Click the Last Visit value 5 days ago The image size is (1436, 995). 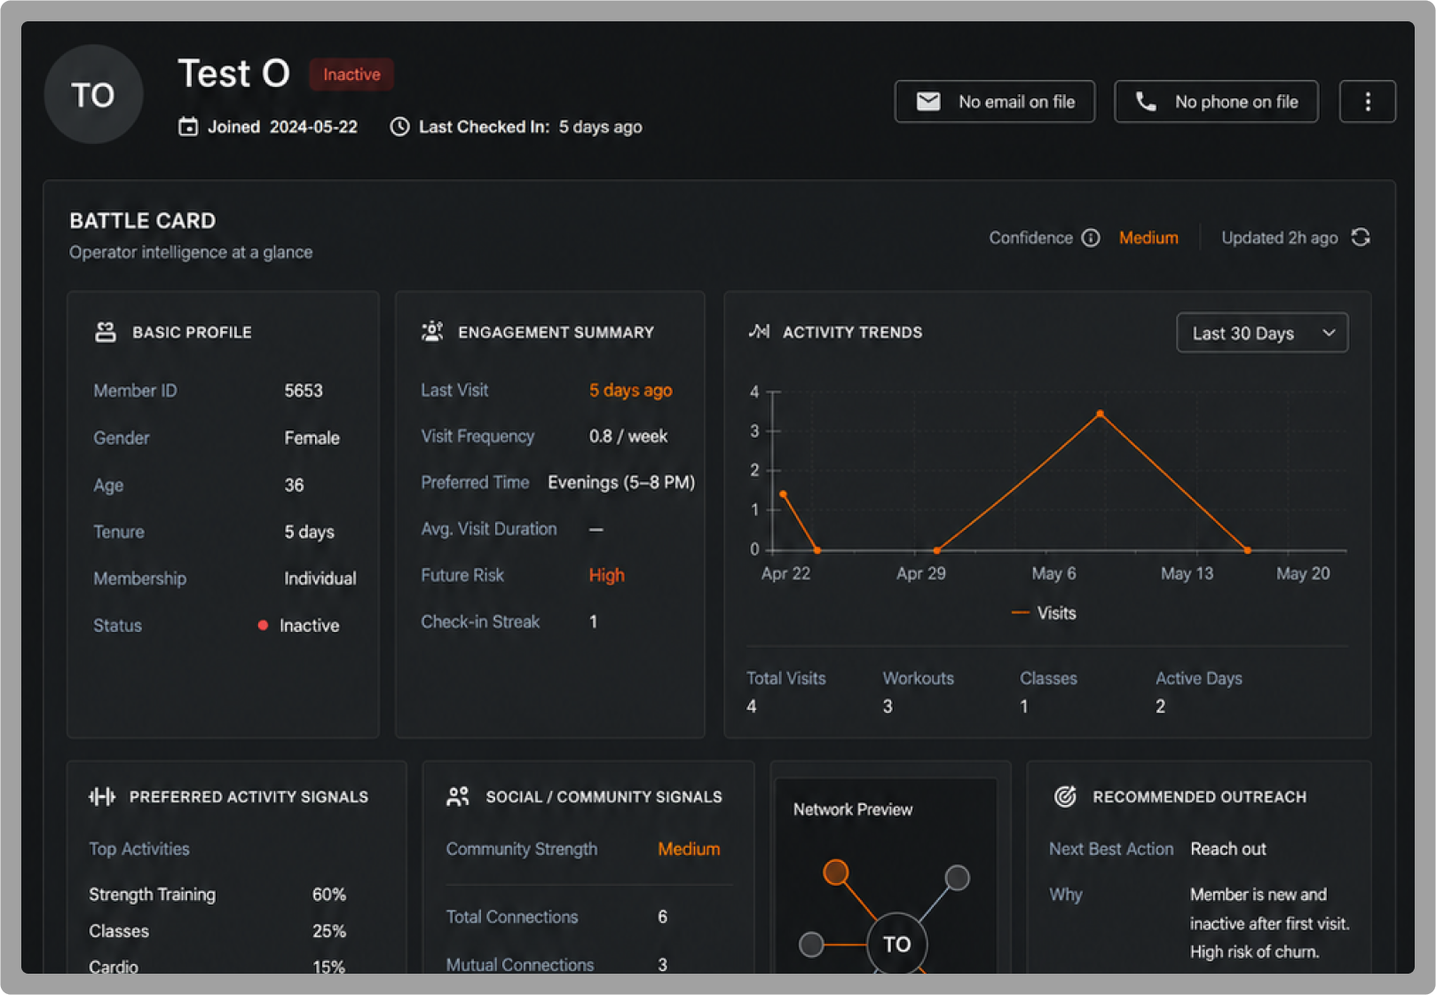point(631,391)
